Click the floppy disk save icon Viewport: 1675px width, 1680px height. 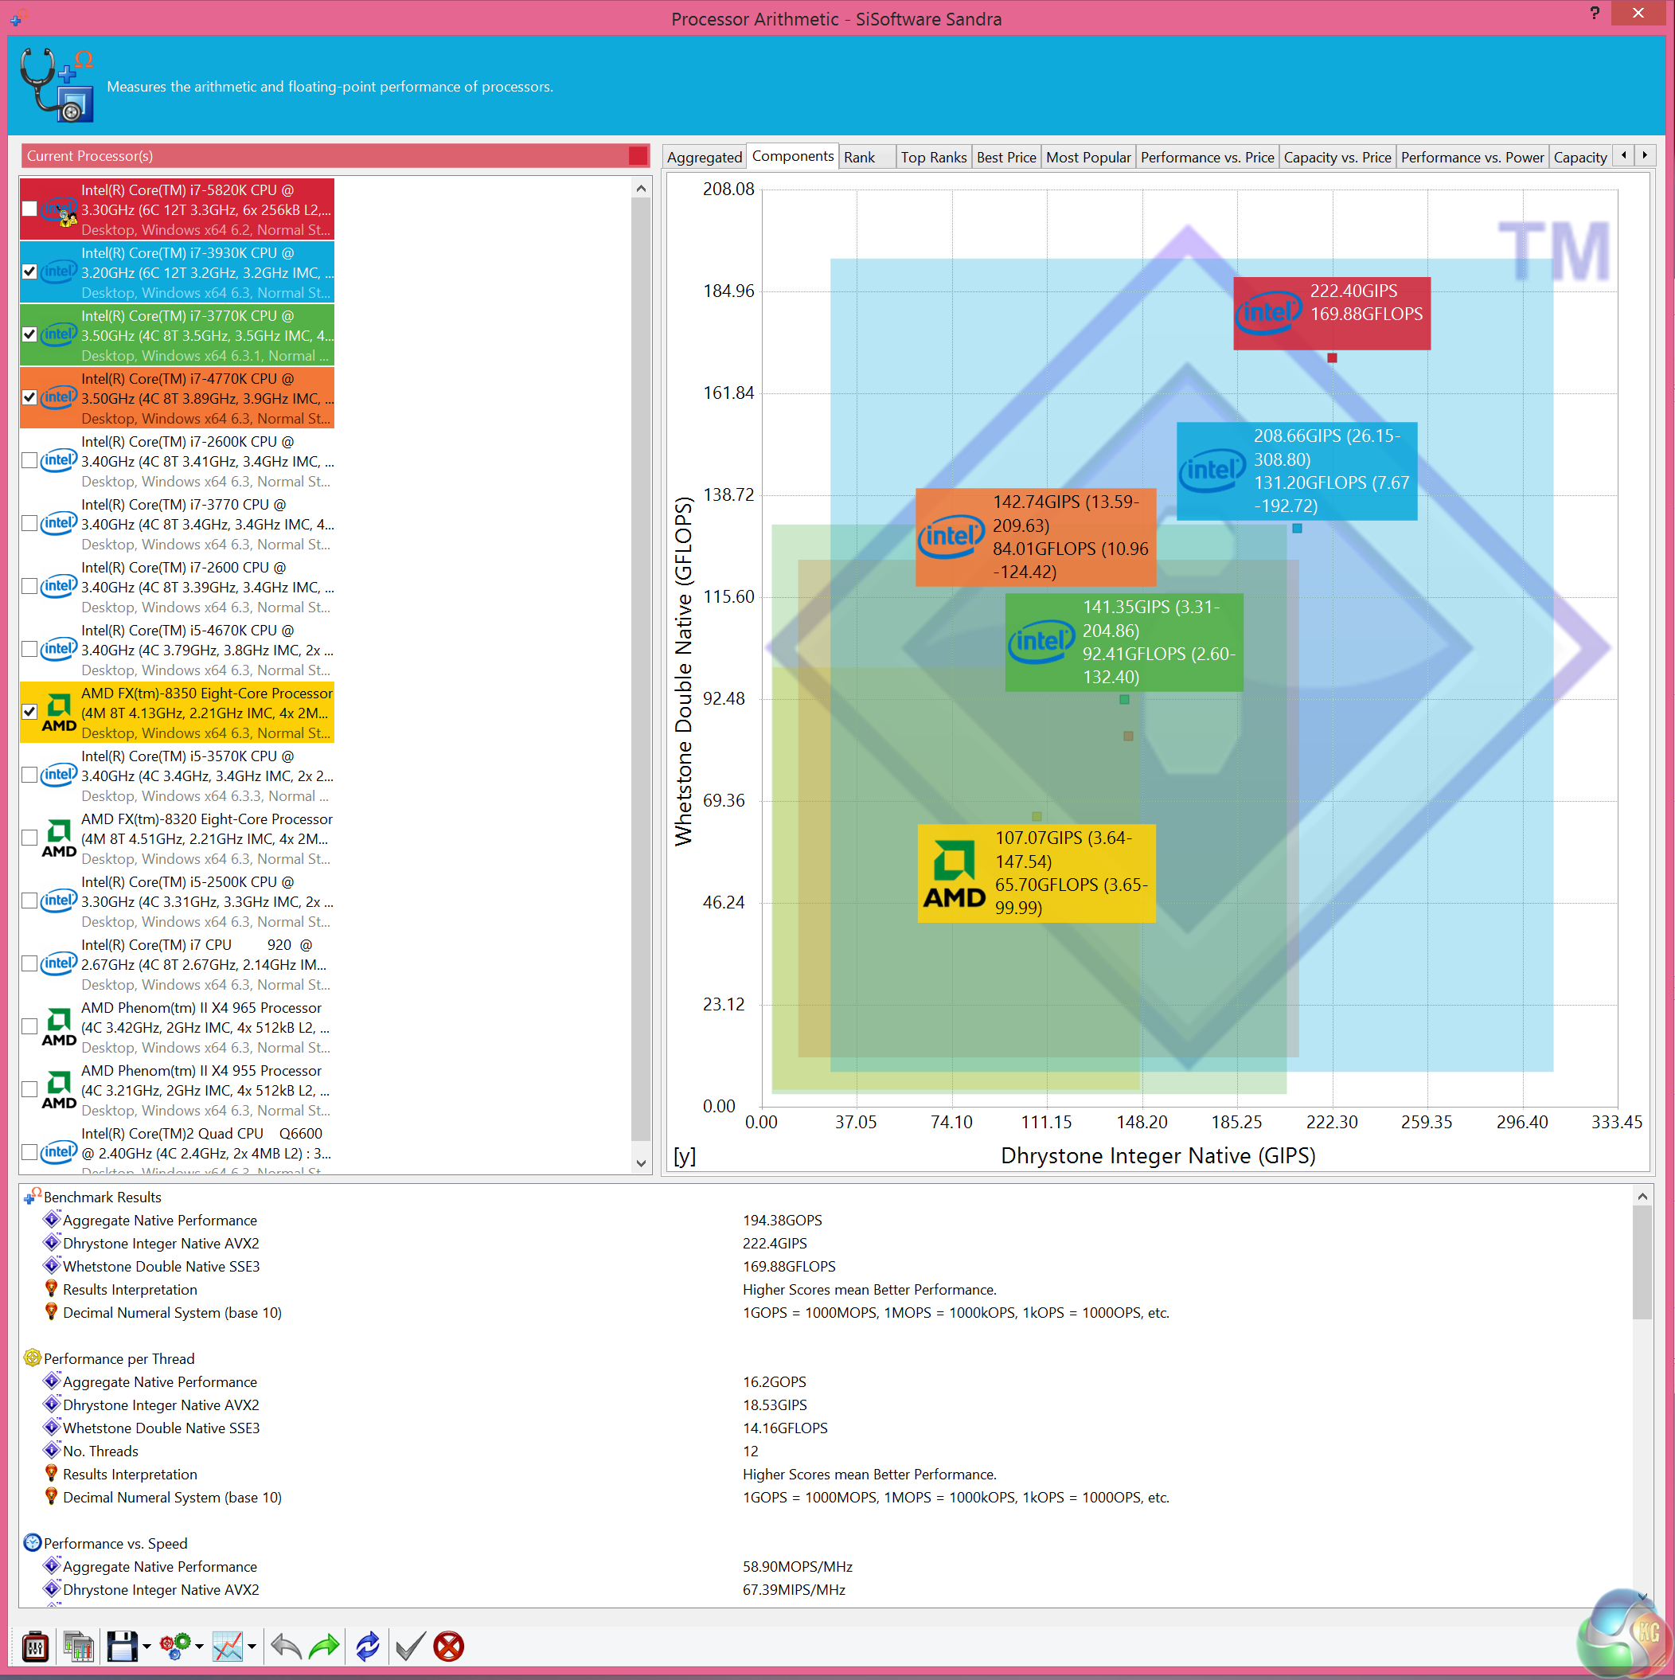tap(122, 1646)
